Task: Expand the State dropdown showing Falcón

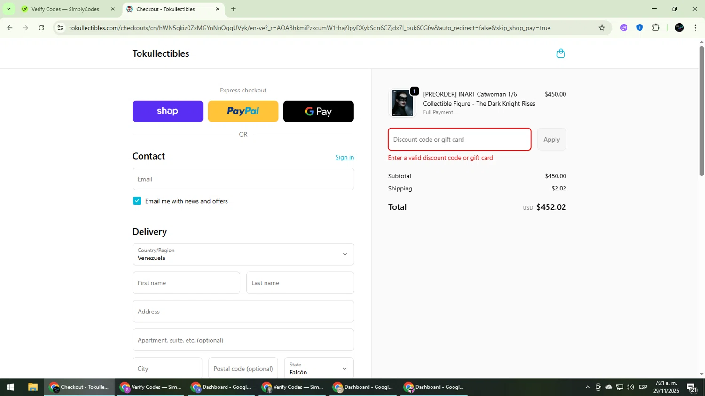Action: (x=319, y=368)
